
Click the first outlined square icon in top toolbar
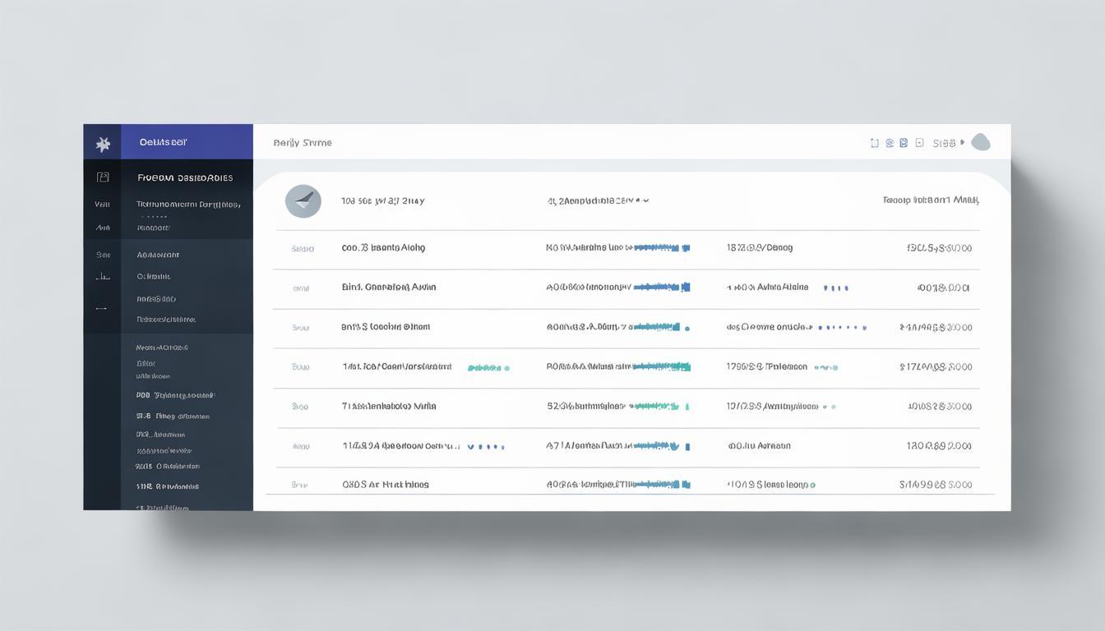874,143
